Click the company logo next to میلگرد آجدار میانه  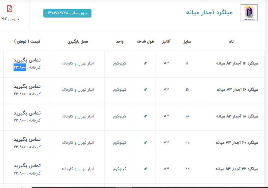tap(249, 13)
